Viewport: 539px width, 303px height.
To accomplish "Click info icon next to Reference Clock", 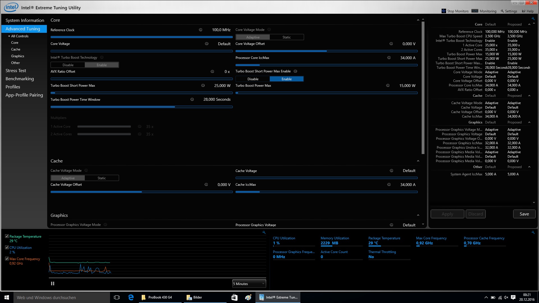I will click(x=200, y=30).
